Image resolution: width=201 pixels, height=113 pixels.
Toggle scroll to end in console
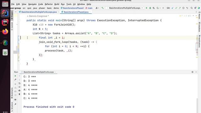(x=19, y=87)
